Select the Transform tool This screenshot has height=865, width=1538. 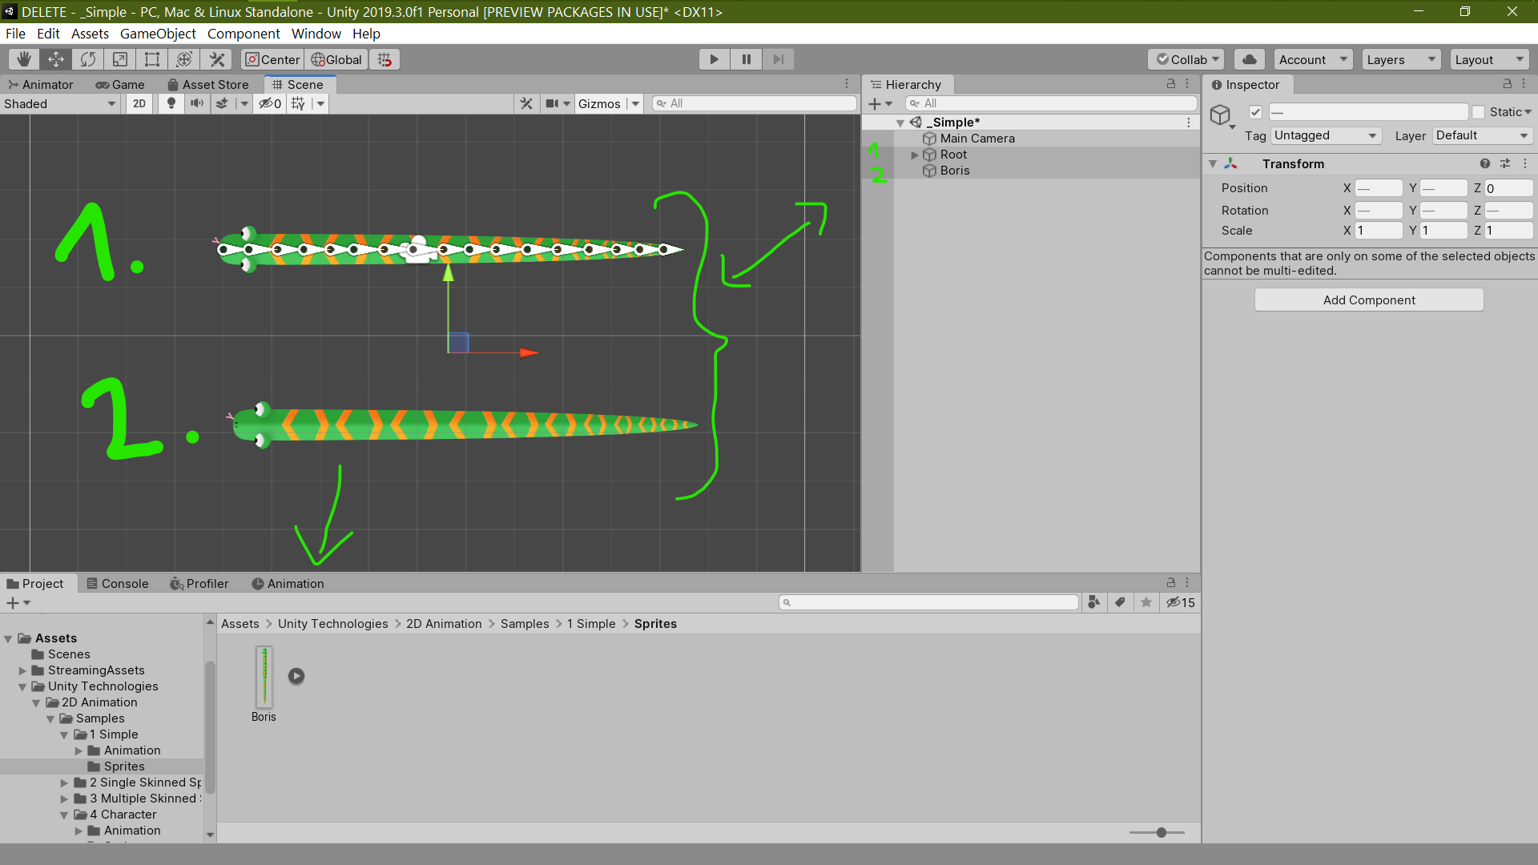[x=184, y=59]
